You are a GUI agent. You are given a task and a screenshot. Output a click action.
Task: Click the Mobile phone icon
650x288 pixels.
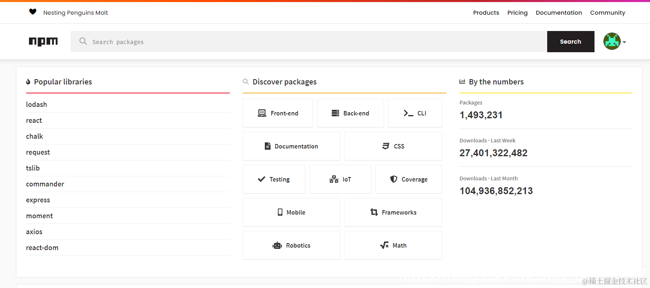click(280, 212)
